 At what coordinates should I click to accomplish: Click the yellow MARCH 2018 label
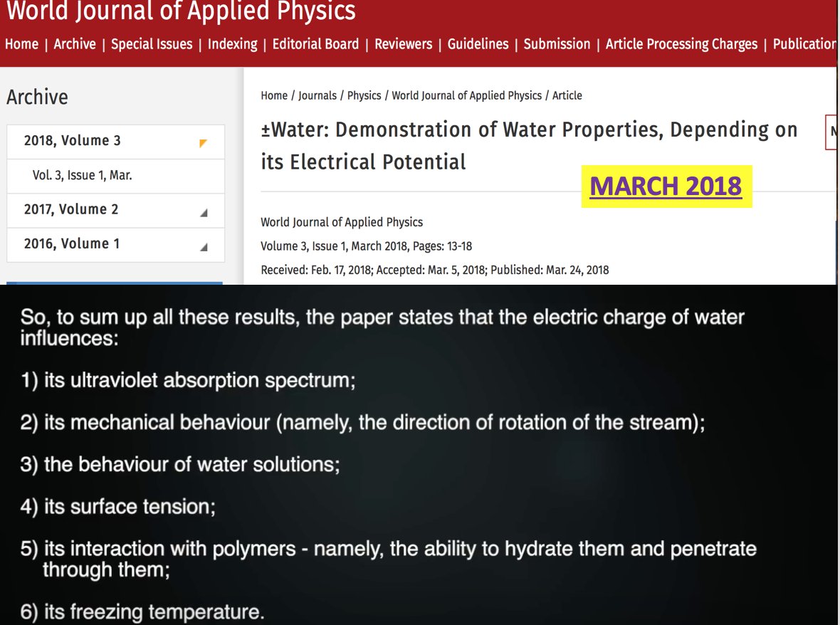pos(666,187)
